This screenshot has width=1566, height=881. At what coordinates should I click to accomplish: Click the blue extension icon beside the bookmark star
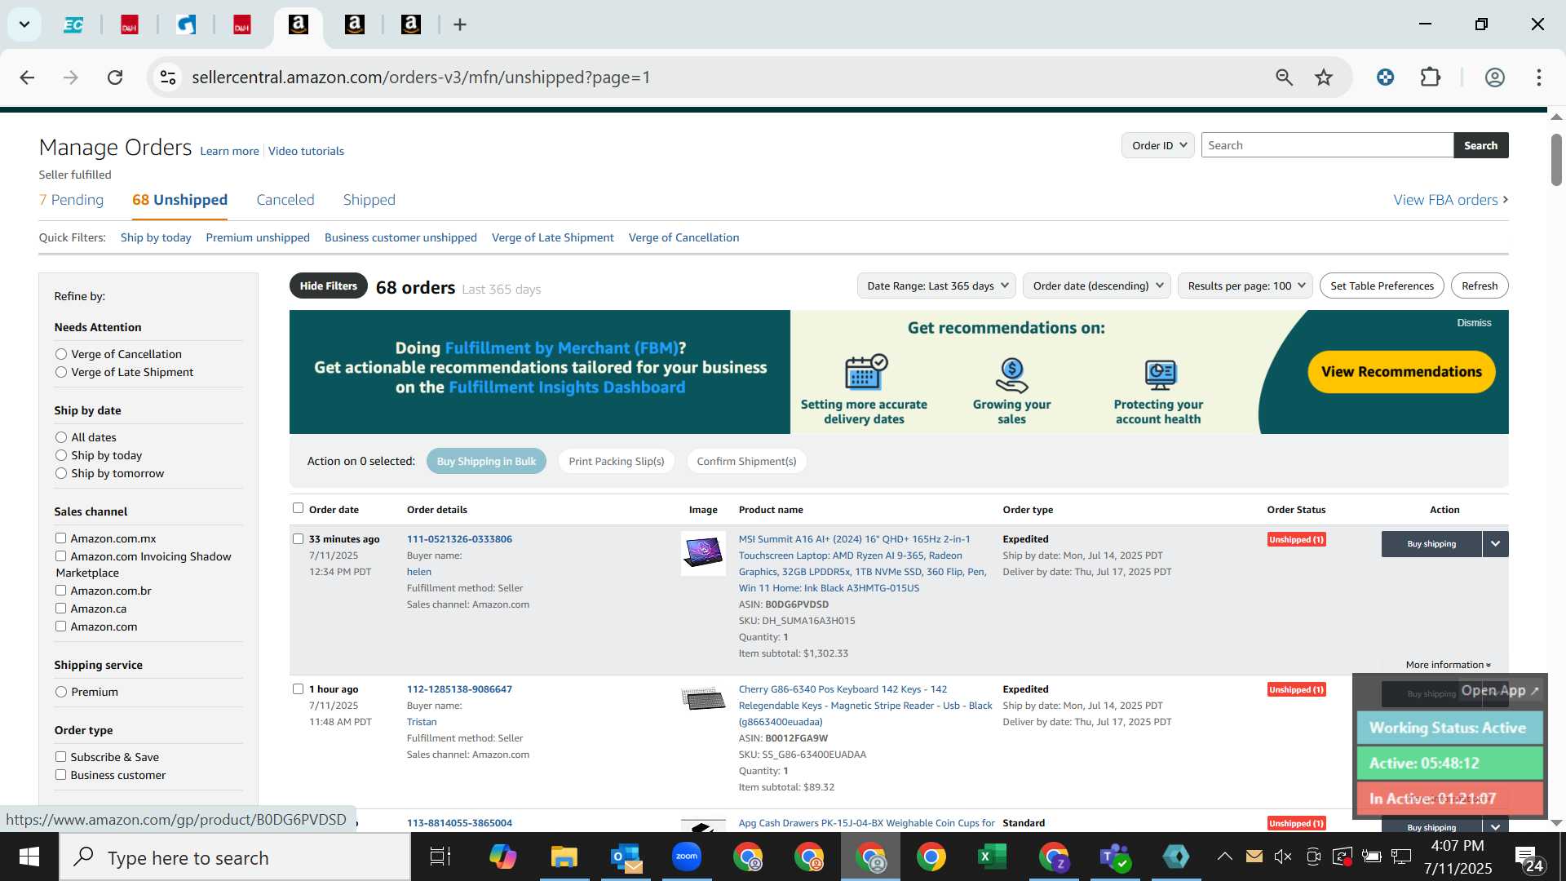pos(1385,77)
